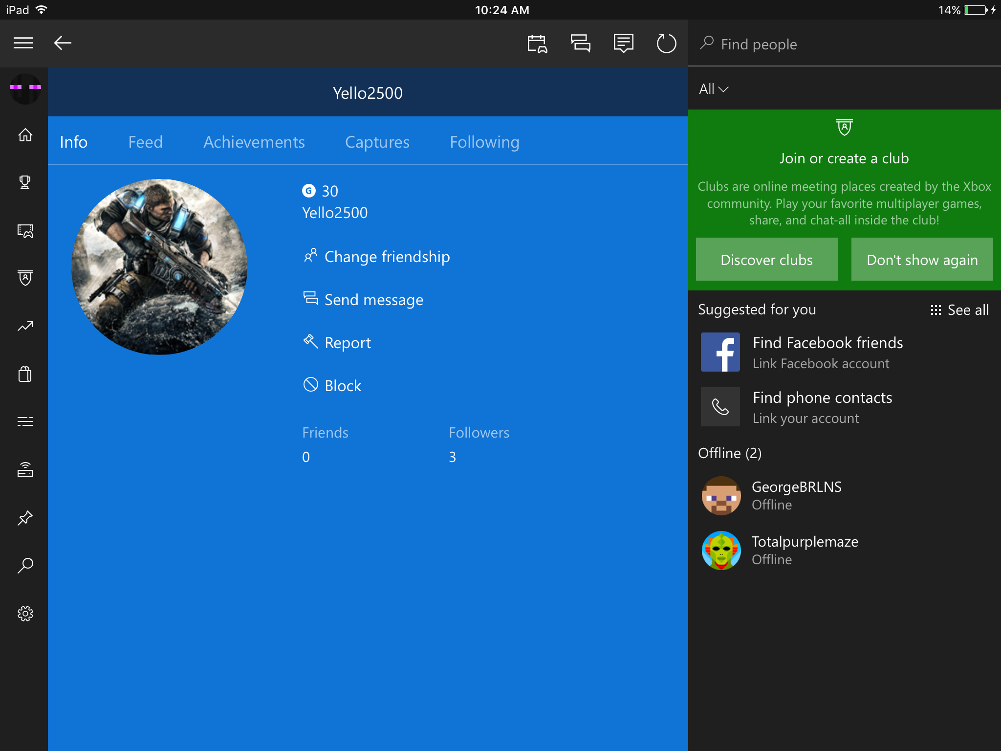
Task: Click the clubs shield icon in the green banner
Action: click(845, 128)
